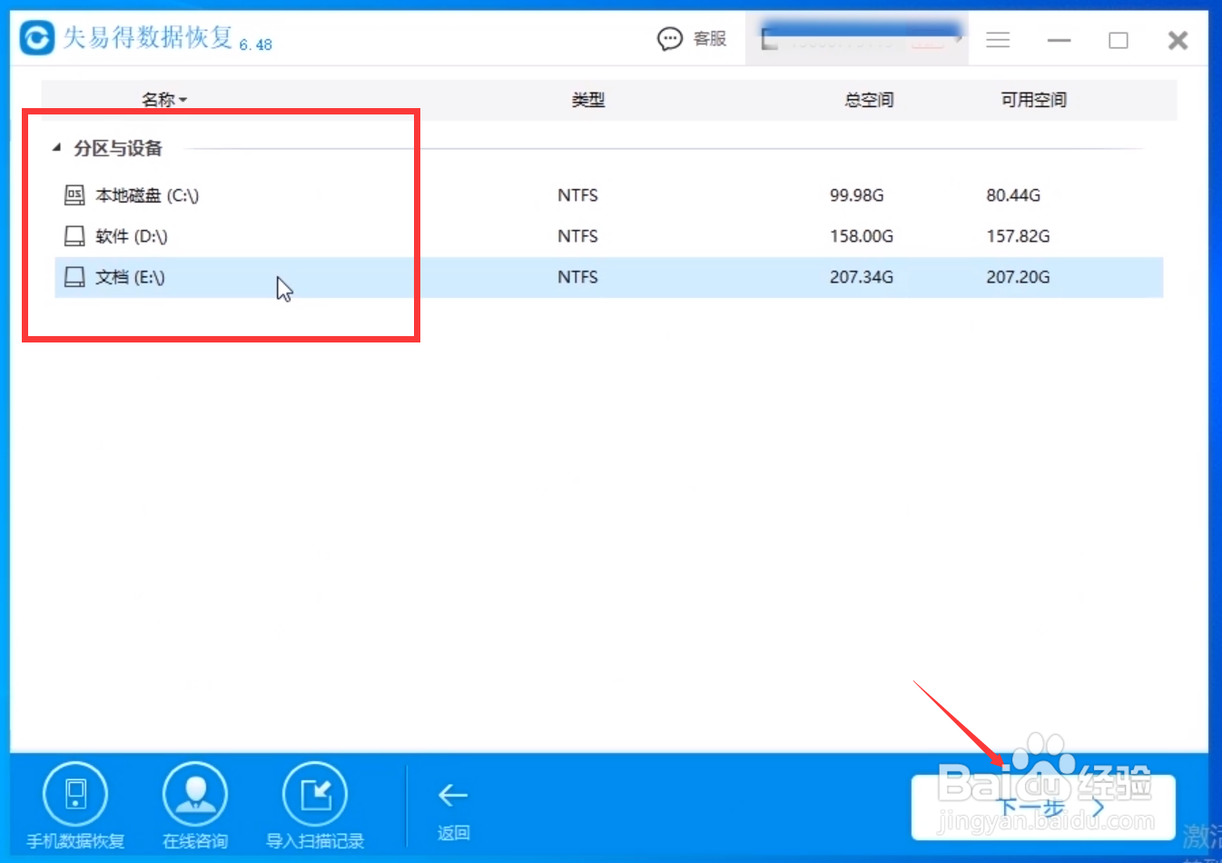Viewport: 1222px width, 863px height.
Task: Click the 可用空间 column header
Action: [x=1033, y=99]
